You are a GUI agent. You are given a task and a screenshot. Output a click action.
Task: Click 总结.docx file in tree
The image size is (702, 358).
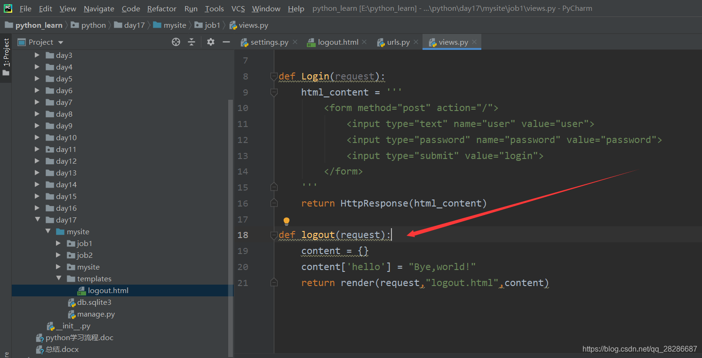click(x=62, y=349)
